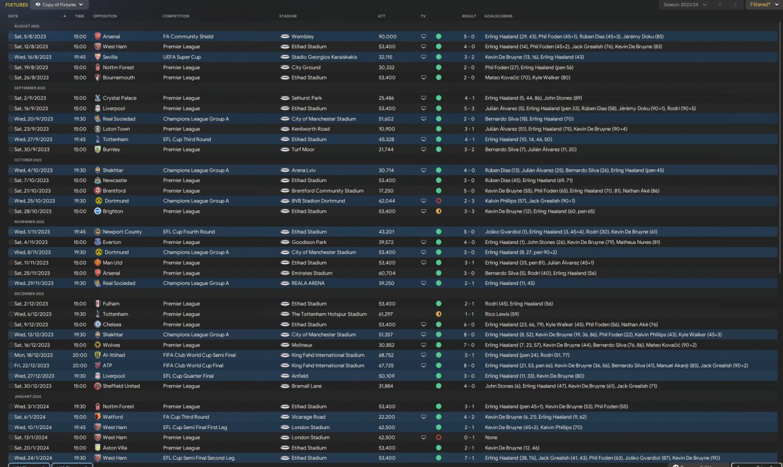Click the Bramall Lane stadium name
The height and width of the screenshot is (467, 783).
[306, 386]
